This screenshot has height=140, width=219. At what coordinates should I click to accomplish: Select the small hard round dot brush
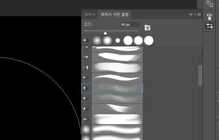(118, 40)
